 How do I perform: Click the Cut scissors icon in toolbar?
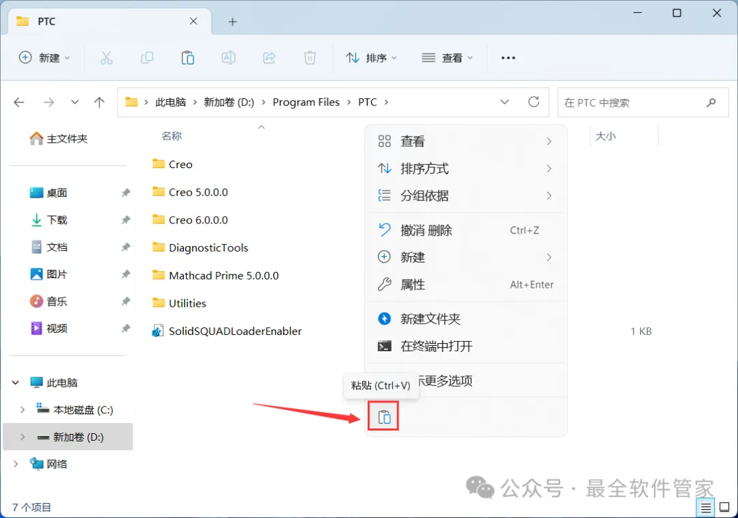107,58
